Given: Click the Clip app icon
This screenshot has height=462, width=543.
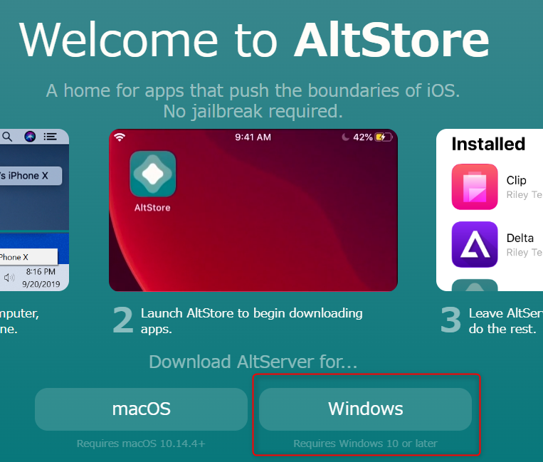Looking at the screenshot, I should coord(475,187).
